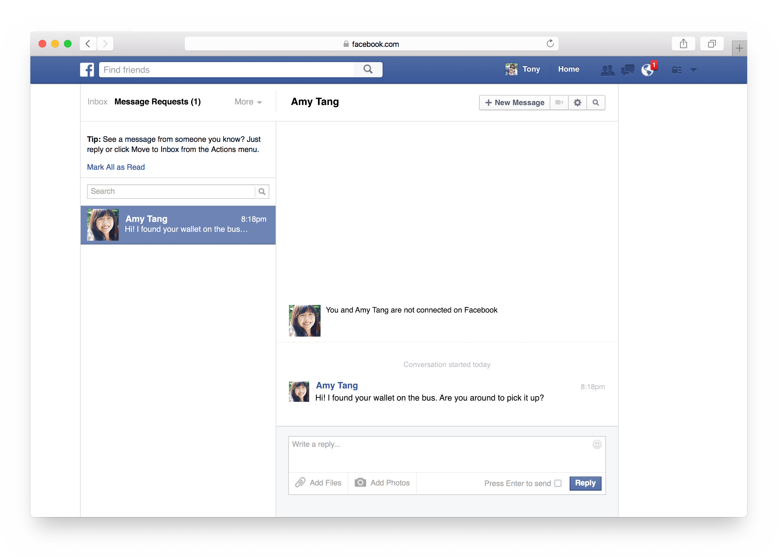The height and width of the screenshot is (557, 781).
Task: Search this conversation with magnifier icon
Action: tap(596, 102)
